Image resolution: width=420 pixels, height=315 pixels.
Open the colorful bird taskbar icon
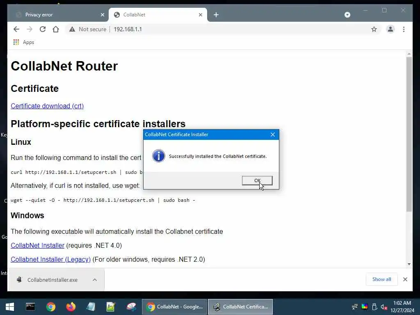pos(131,307)
